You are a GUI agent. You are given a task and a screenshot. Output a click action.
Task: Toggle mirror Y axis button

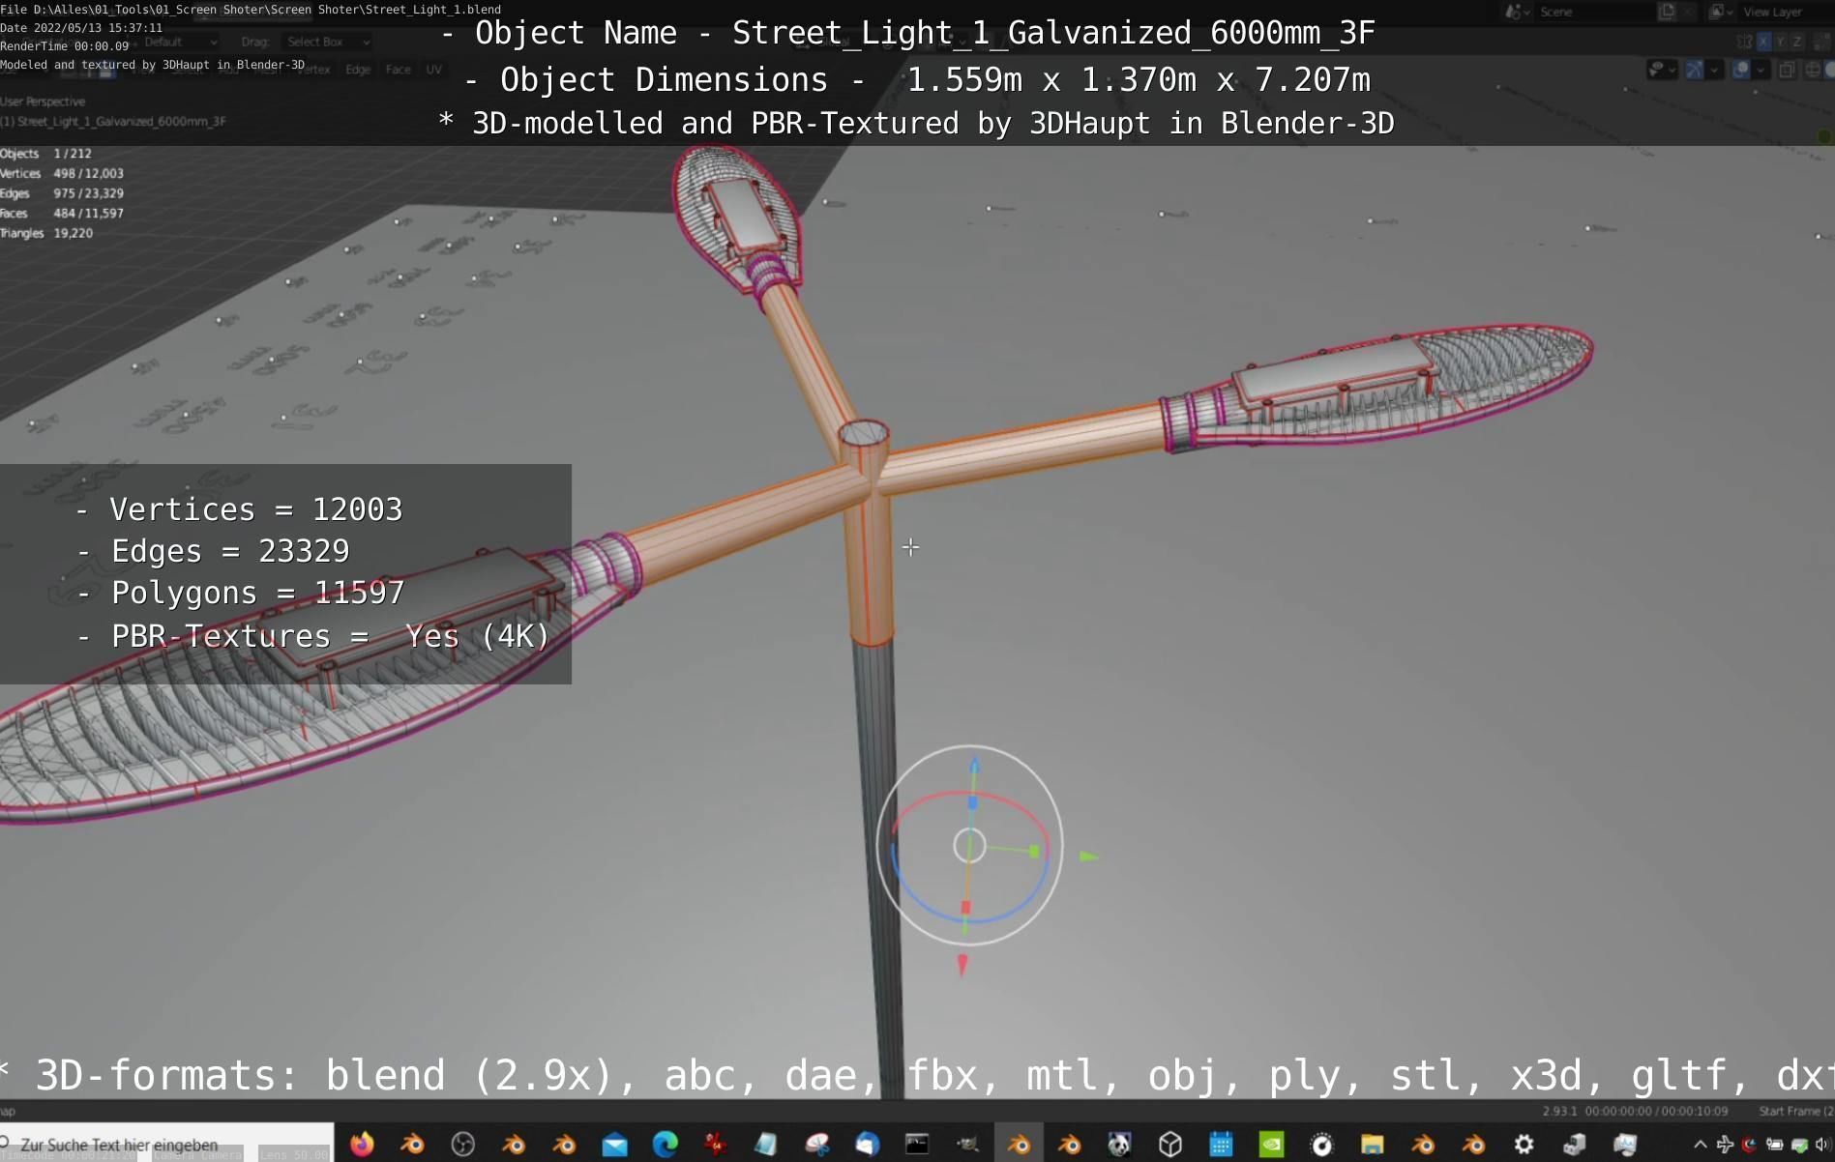[x=1780, y=42]
